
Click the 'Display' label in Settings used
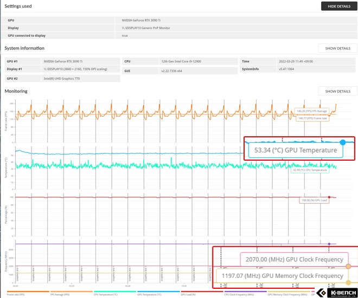coord(13,28)
